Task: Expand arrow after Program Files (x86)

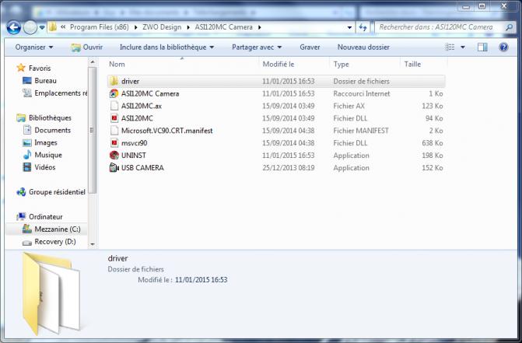Action: point(136,27)
